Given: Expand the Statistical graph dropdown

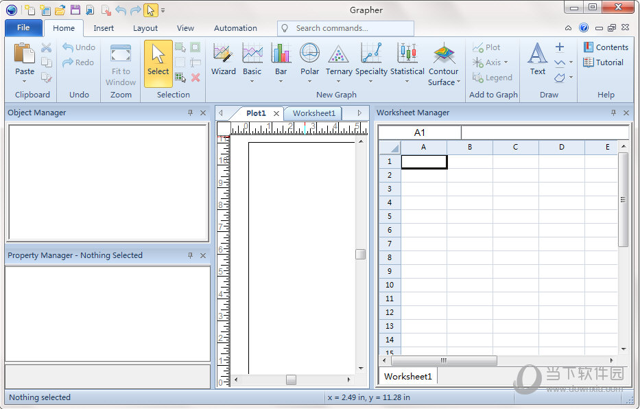Looking at the screenshot, I should pos(407,81).
